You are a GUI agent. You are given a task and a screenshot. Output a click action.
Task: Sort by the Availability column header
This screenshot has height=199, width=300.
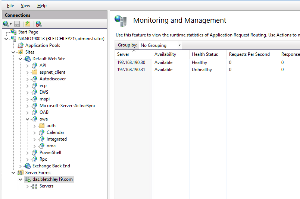[171, 54]
